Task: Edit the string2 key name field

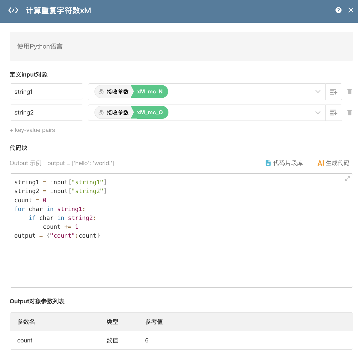Action: (47, 113)
